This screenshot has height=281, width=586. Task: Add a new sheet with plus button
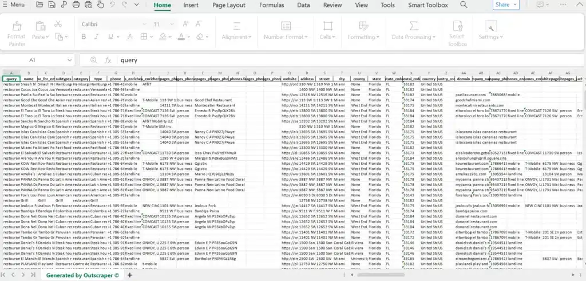click(x=130, y=275)
